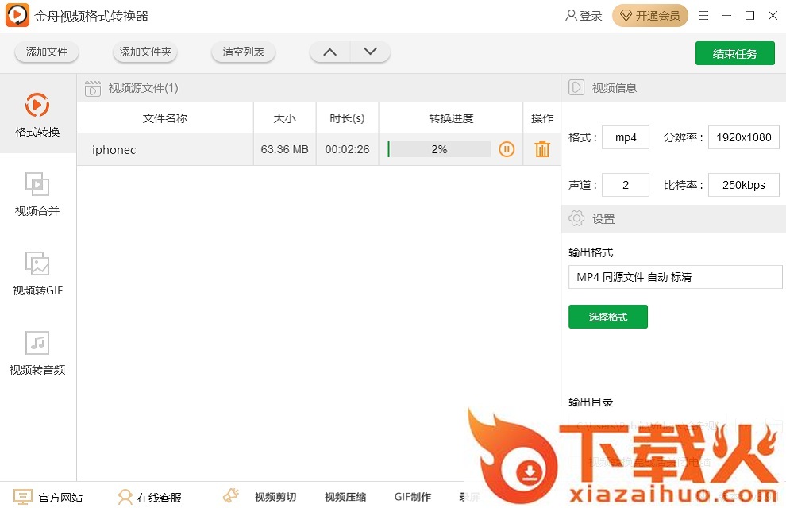The image size is (786, 508).
Task: Click the 00:02:26 duration cell
Action: (x=347, y=149)
